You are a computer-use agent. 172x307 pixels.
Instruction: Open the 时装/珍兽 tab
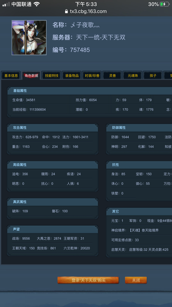[x=92, y=75]
